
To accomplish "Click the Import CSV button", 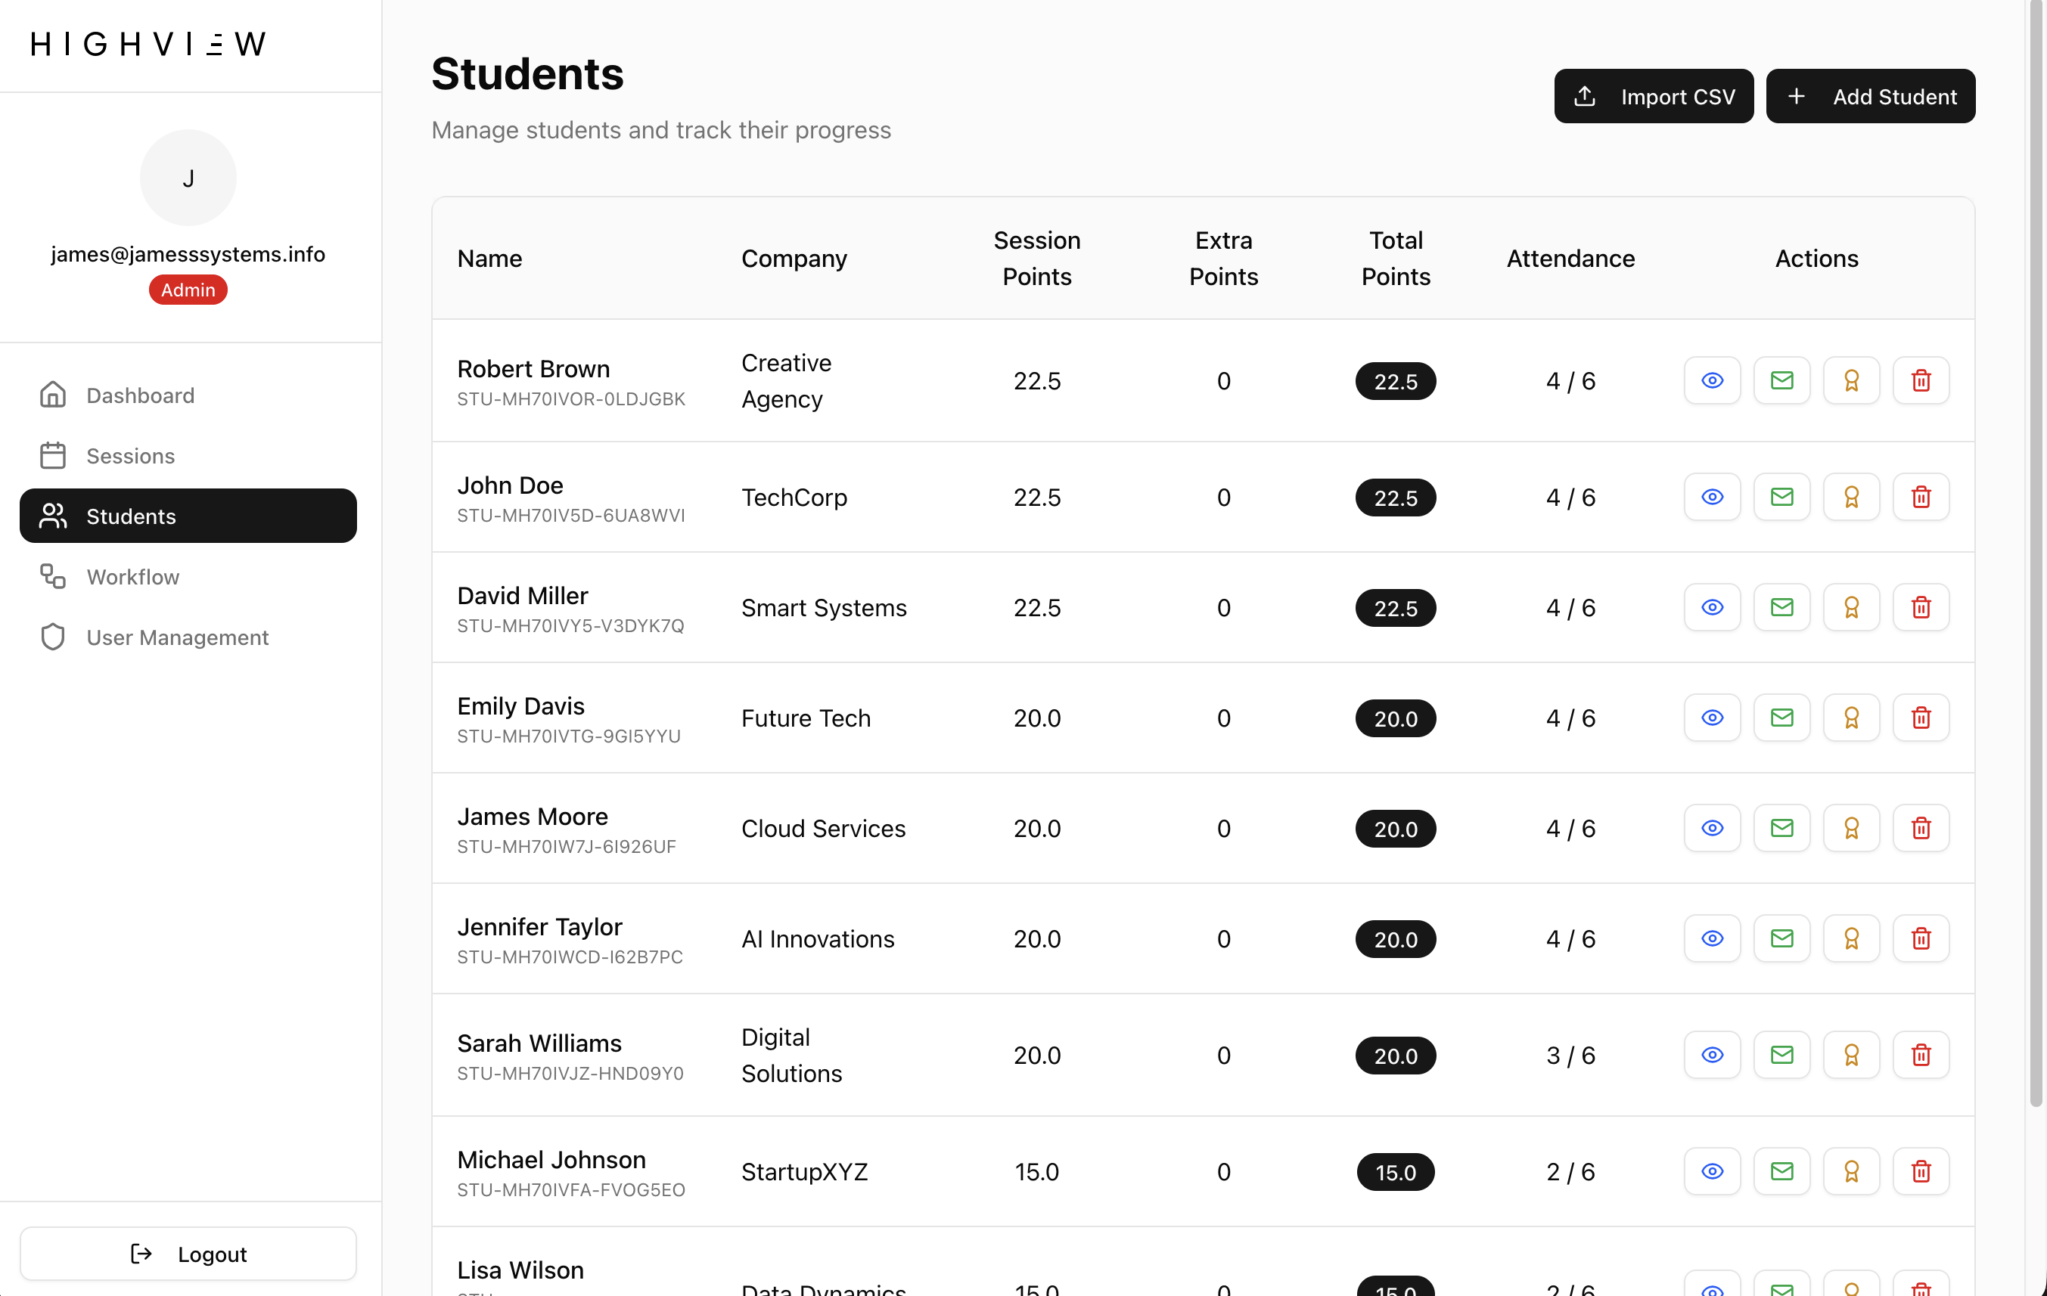I will pyautogui.click(x=1653, y=96).
